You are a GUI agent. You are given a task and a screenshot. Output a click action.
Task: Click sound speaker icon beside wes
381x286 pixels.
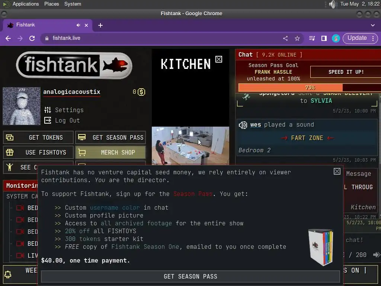point(243,125)
